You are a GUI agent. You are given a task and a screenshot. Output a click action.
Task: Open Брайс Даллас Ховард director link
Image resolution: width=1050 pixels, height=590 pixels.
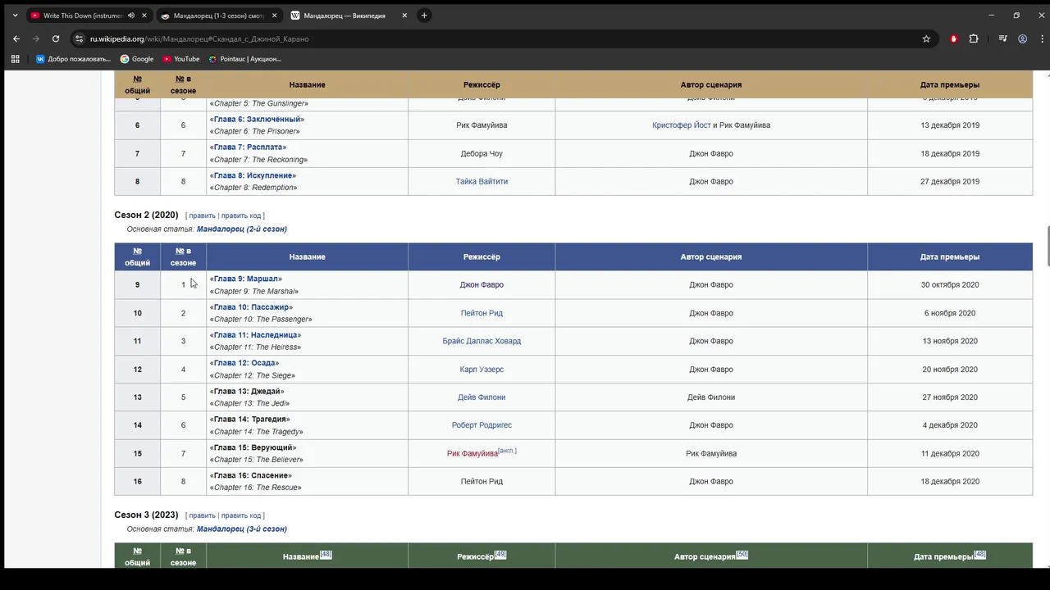pyautogui.click(x=482, y=341)
